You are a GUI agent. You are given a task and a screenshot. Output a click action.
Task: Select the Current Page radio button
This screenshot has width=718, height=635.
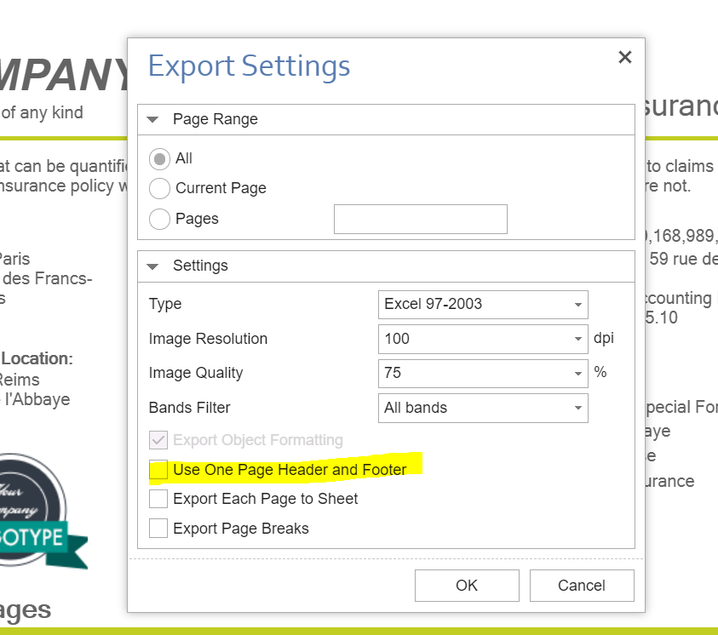click(x=159, y=188)
